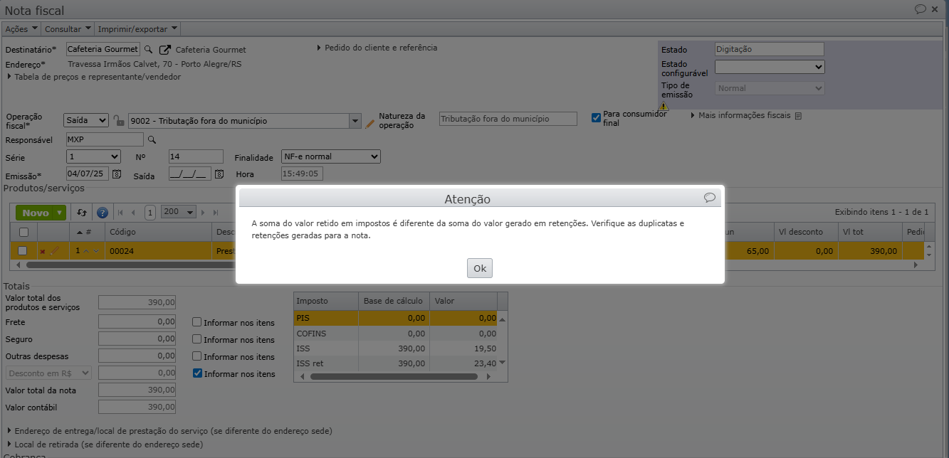Open the Estado configurável dropdown
The width and height of the screenshot is (949, 458).
(x=770, y=67)
